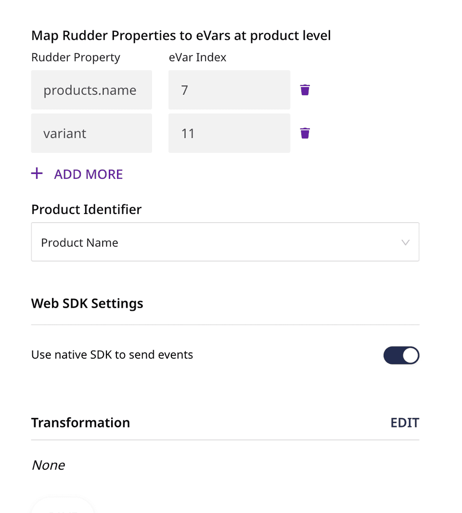Click the None transformation value text
Viewport: 462px width, 513px height.
[x=48, y=465]
